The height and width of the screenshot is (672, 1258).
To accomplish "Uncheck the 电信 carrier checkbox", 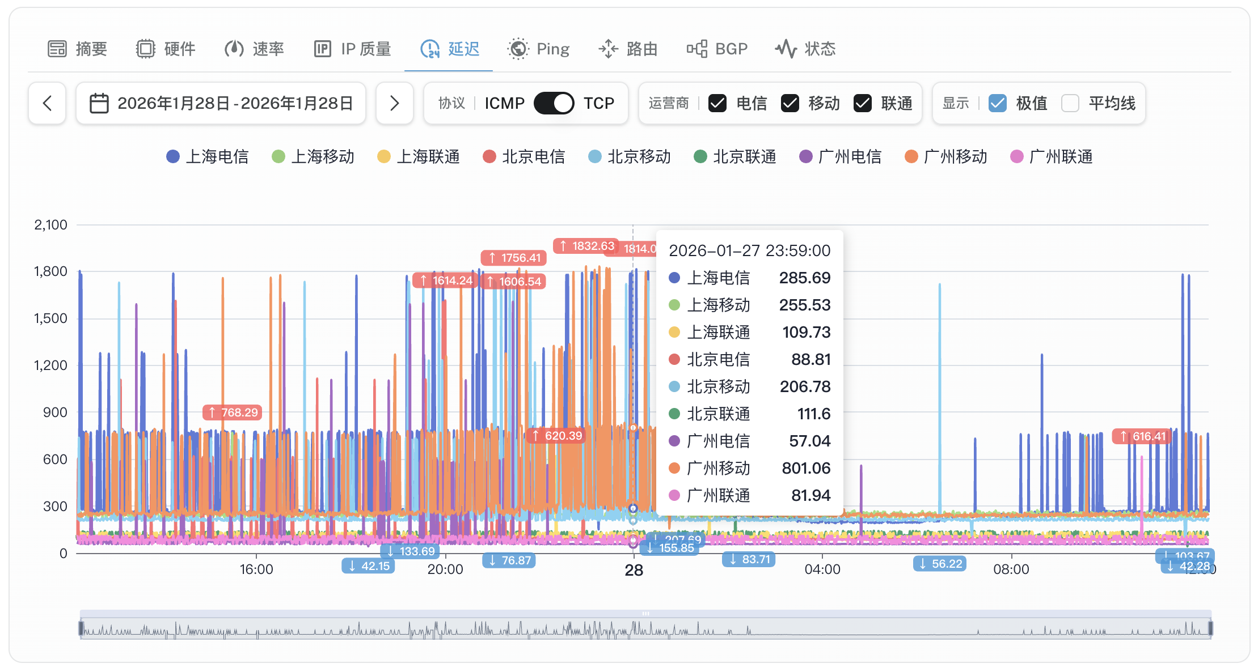I will [717, 103].
